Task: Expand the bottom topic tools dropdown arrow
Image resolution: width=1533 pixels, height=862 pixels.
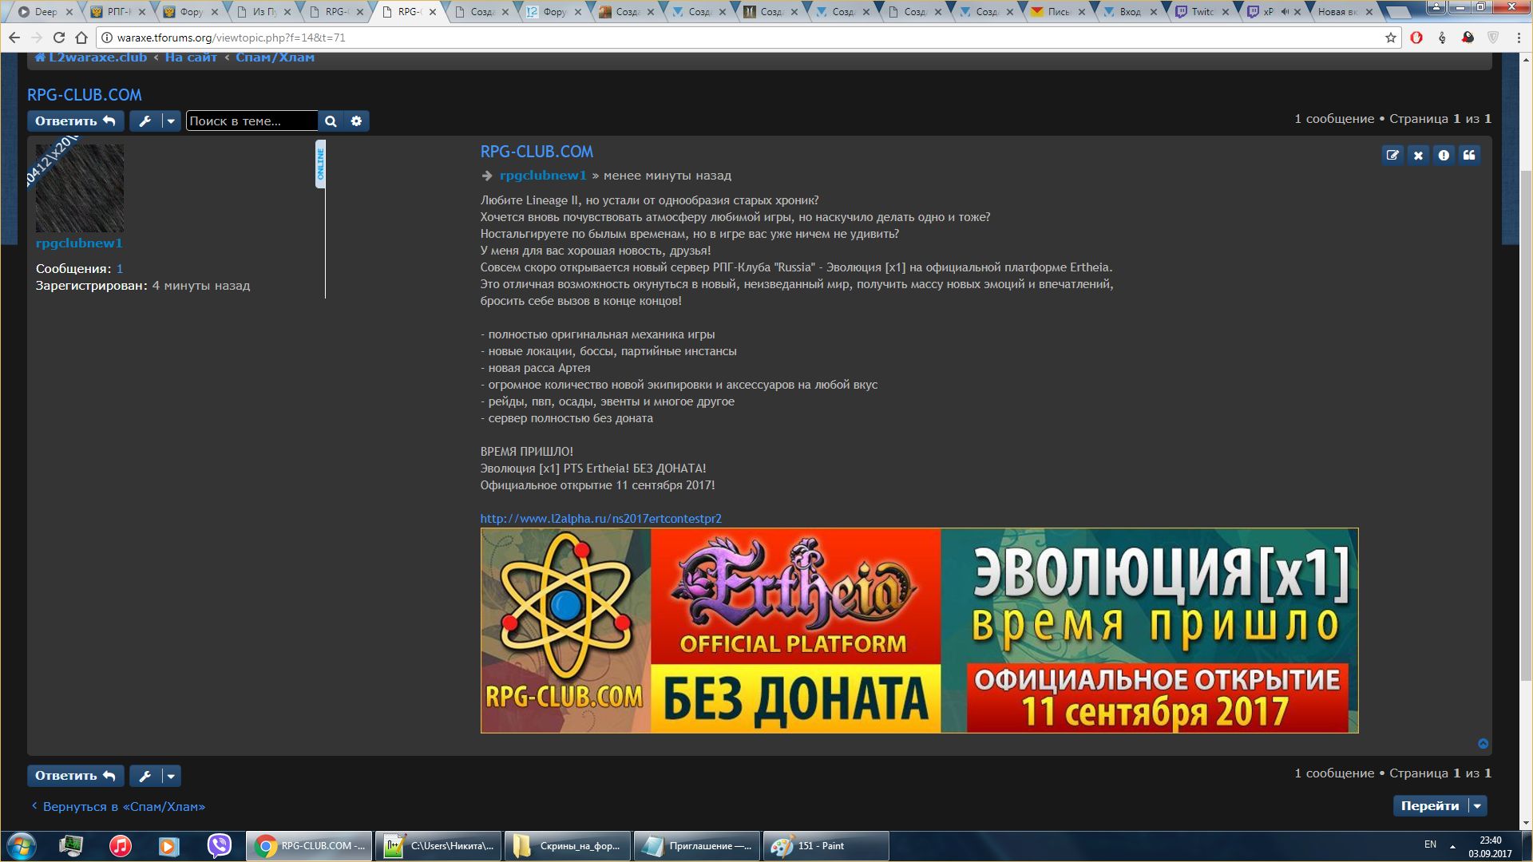Action: click(x=171, y=776)
